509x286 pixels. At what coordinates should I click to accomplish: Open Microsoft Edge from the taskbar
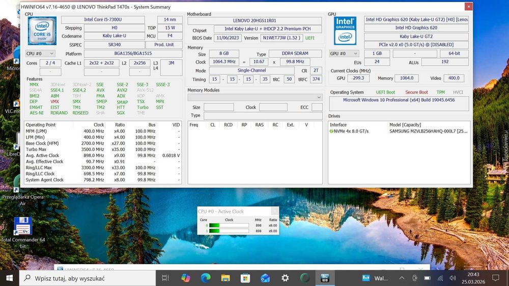point(206,278)
